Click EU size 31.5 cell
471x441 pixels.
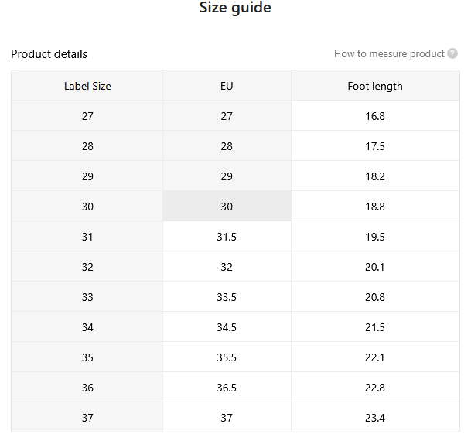click(227, 237)
